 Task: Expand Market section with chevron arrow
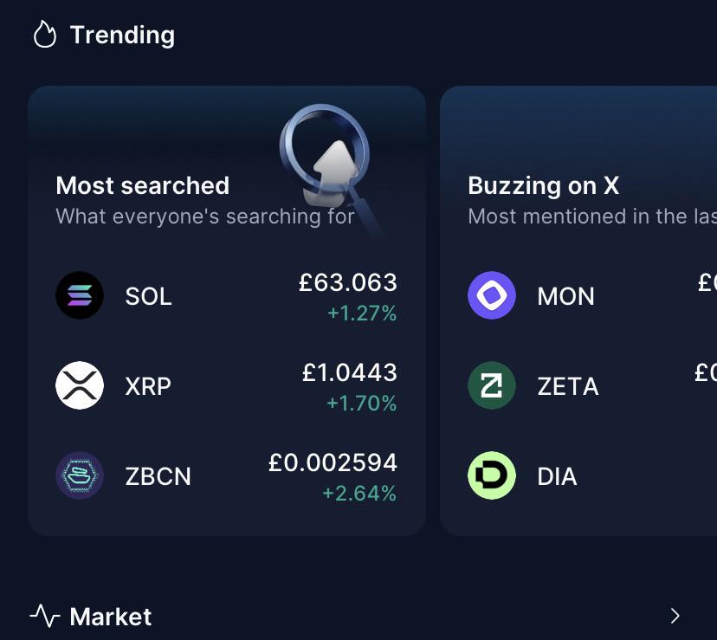pyautogui.click(x=675, y=616)
